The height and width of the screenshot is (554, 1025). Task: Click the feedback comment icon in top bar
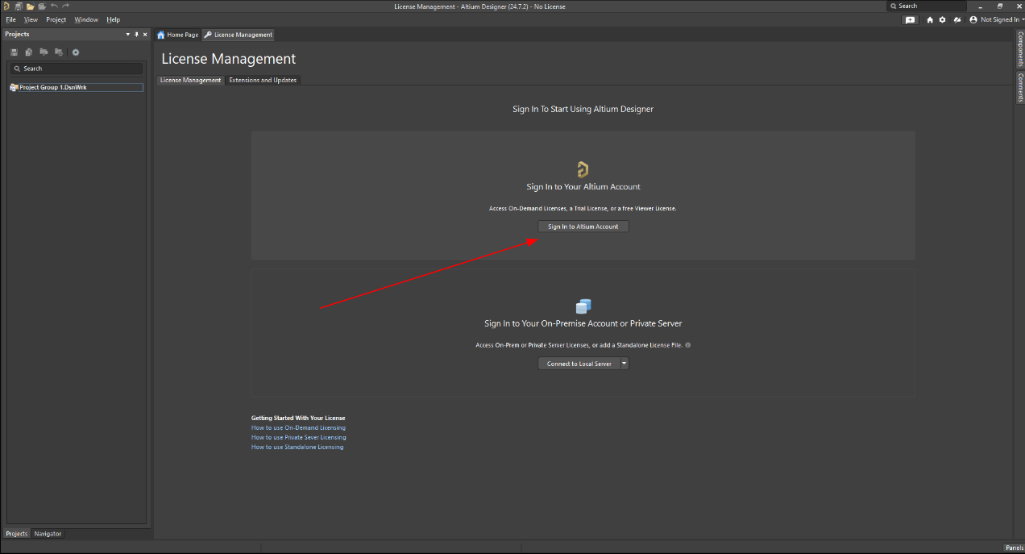point(911,20)
